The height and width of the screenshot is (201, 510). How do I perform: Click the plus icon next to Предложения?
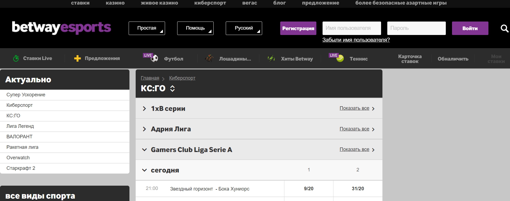click(x=77, y=58)
